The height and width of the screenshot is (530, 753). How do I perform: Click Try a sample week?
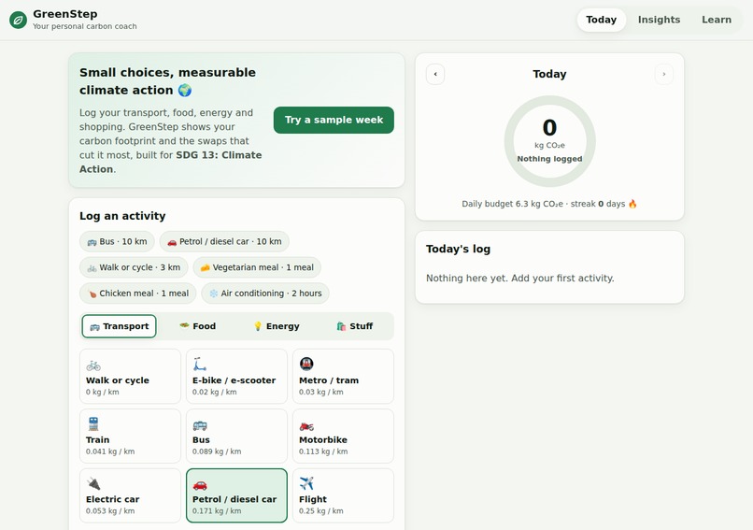coord(334,121)
